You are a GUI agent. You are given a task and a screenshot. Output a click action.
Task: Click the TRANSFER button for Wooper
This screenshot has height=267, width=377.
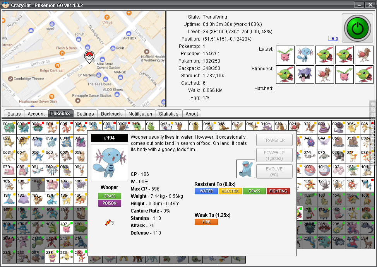[274, 140]
